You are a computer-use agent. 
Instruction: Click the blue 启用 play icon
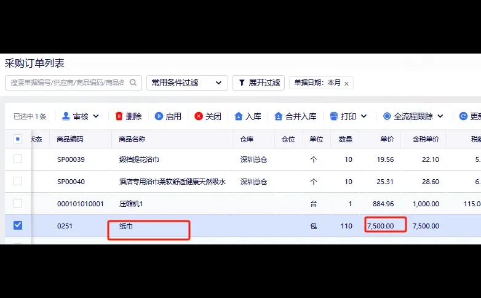(x=159, y=116)
